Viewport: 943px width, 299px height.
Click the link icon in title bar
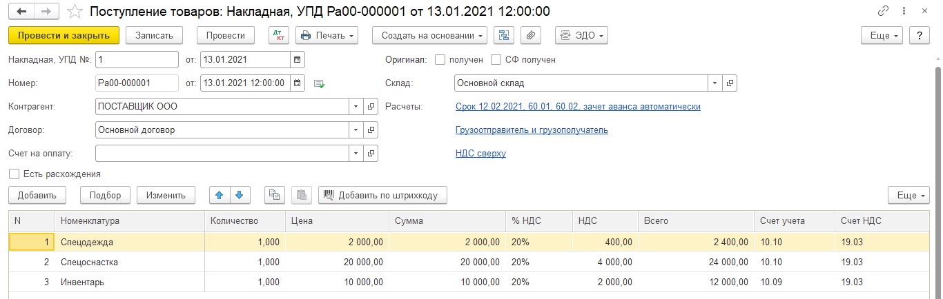[x=883, y=12]
